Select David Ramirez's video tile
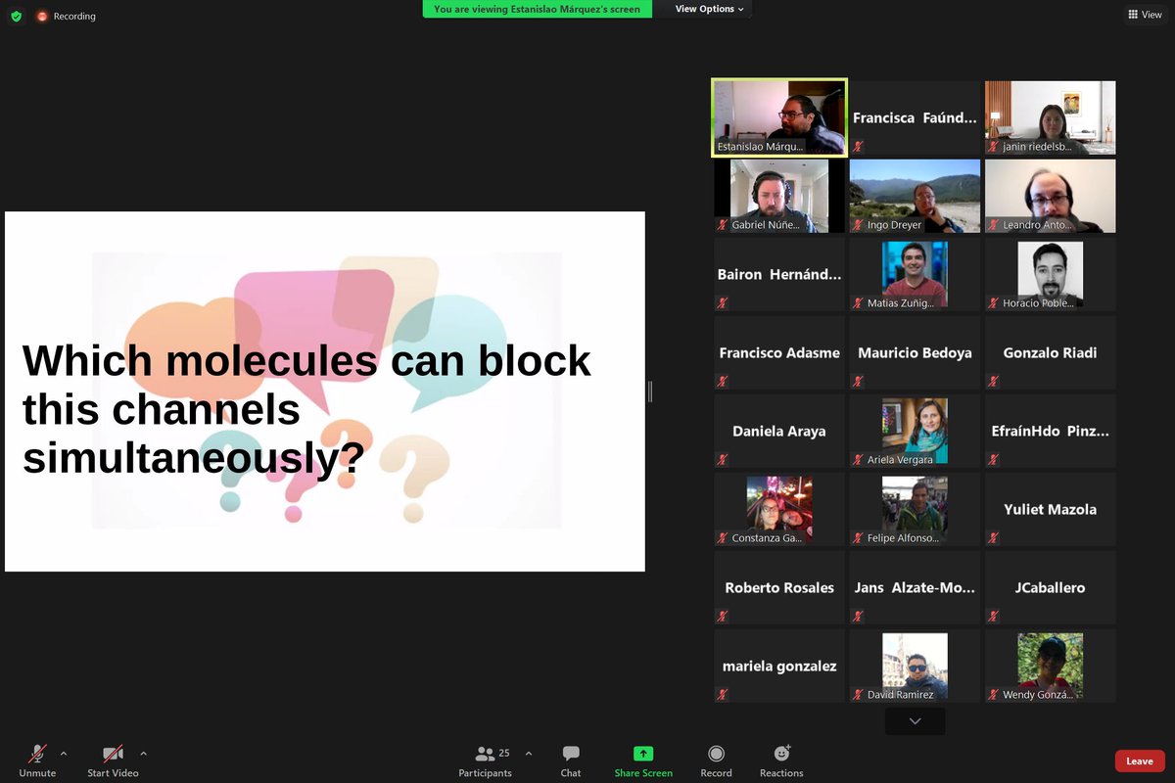Screen dimensions: 1175x783 tap(915, 666)
